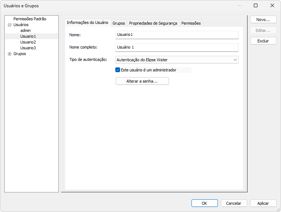
Task: Open the Tipo de autenticação dropdown
Action: [x=177, y=59]
